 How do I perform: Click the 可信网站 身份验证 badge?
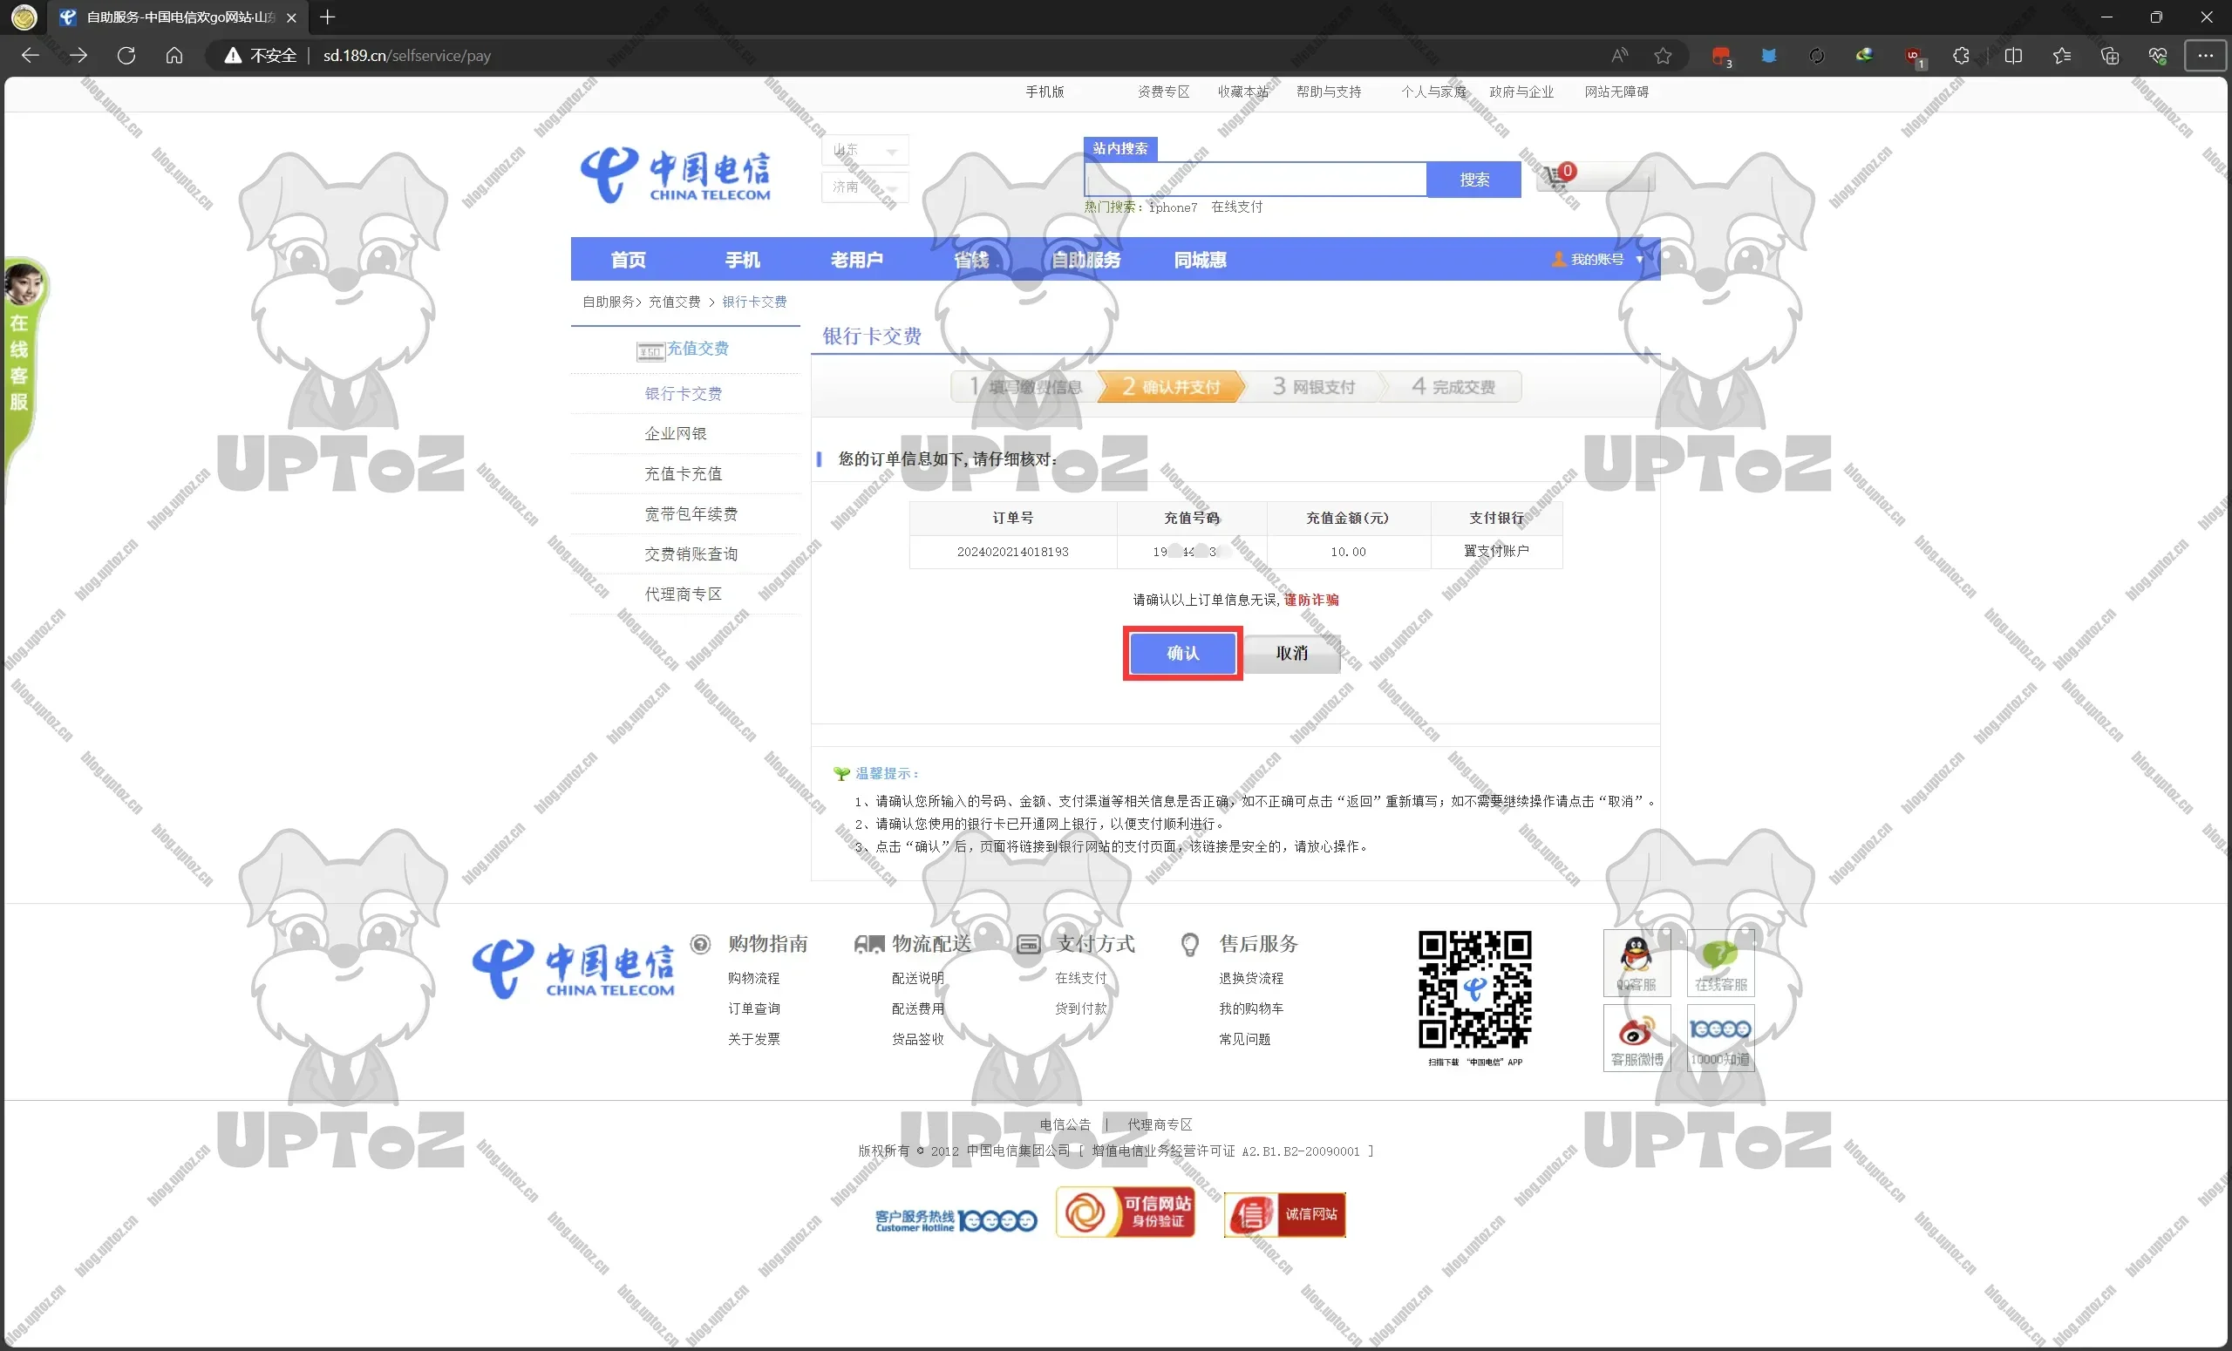pyautogui.click(x=1125, y=1212)
